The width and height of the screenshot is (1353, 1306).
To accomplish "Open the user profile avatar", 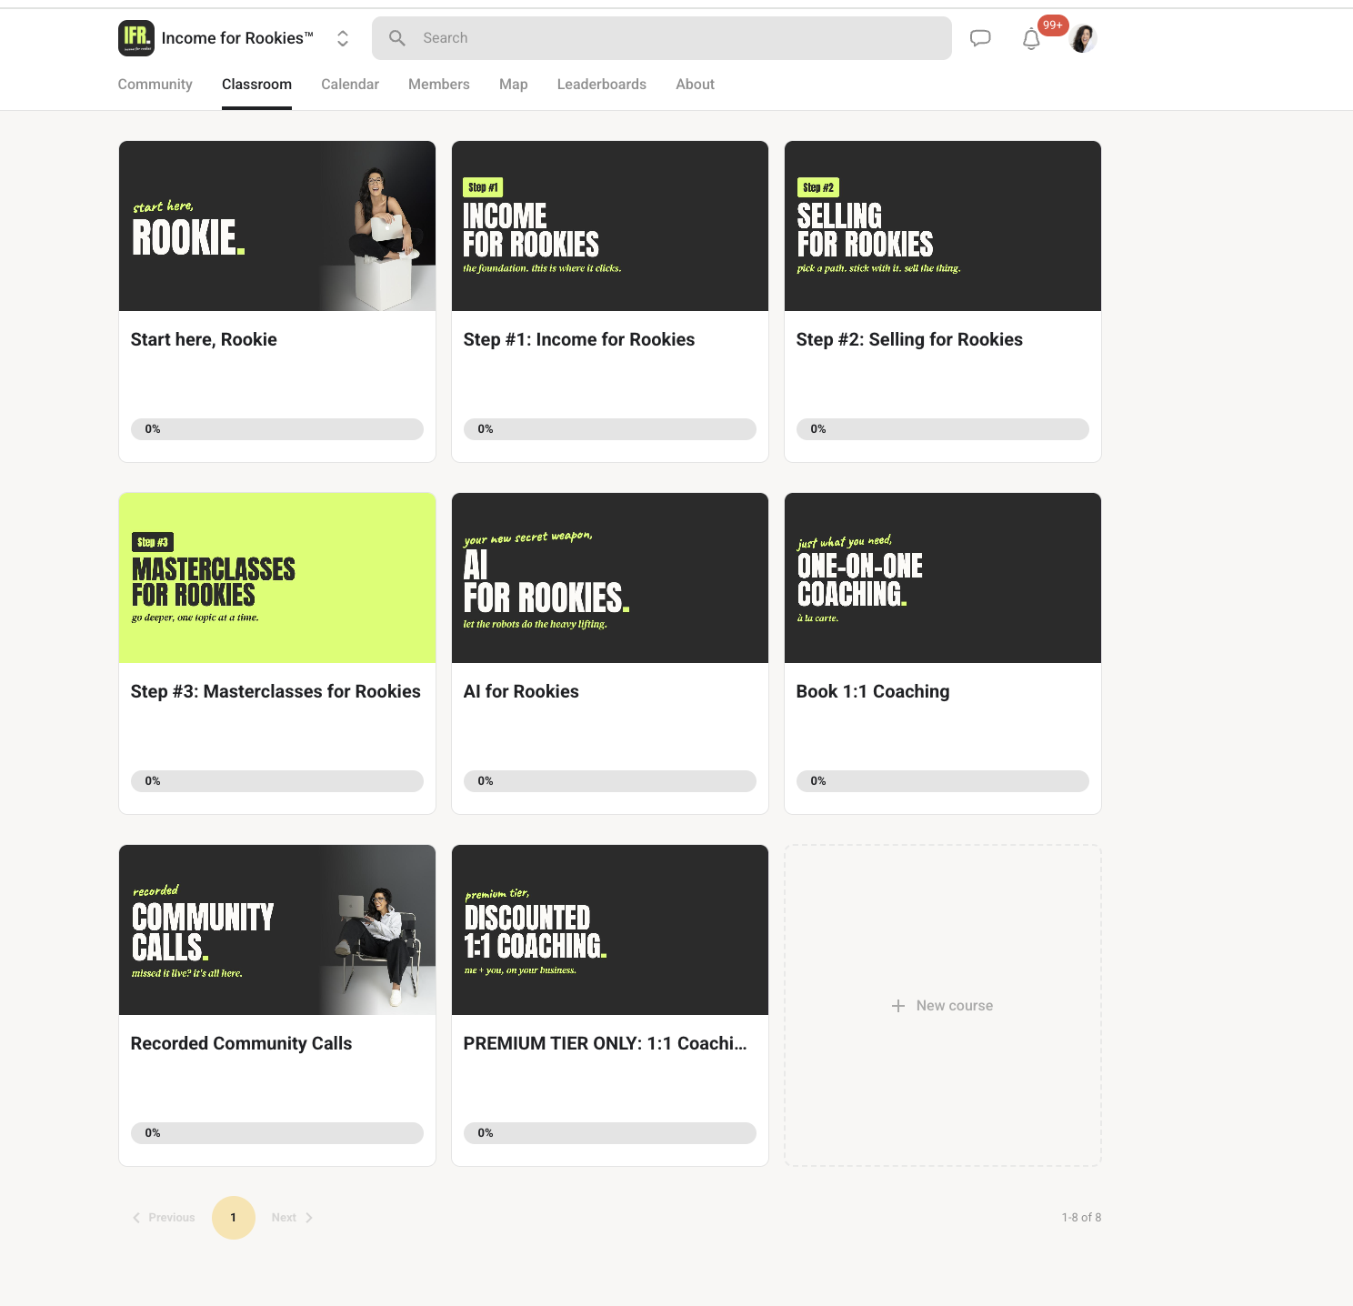I will click(1083, 38).
